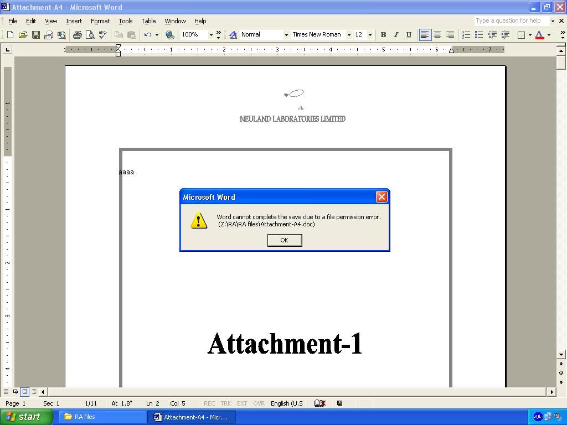Open the Table menu

(148, 21)
